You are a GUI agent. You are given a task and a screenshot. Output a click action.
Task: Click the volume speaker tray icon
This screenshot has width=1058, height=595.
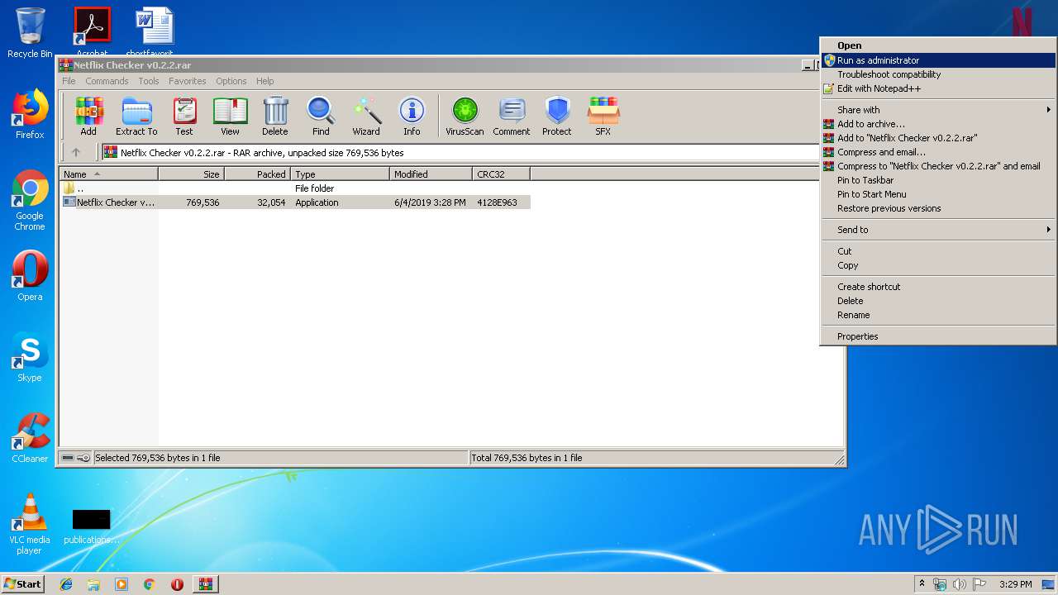pos(959,584)
